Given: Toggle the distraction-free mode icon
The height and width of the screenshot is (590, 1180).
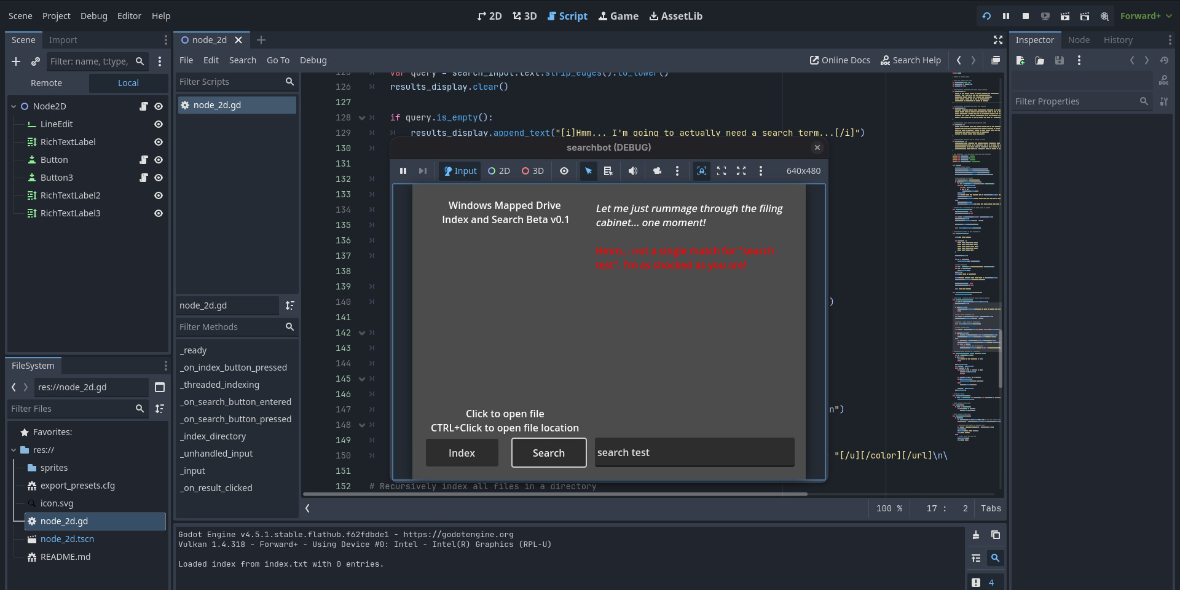Looking at the screenshot, I should point(998,40).
